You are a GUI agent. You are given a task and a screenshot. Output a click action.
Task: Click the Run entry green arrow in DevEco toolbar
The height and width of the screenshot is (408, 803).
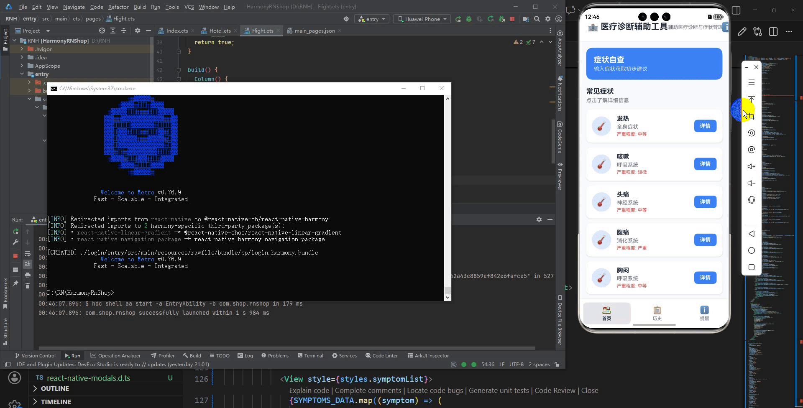(458, 19)
